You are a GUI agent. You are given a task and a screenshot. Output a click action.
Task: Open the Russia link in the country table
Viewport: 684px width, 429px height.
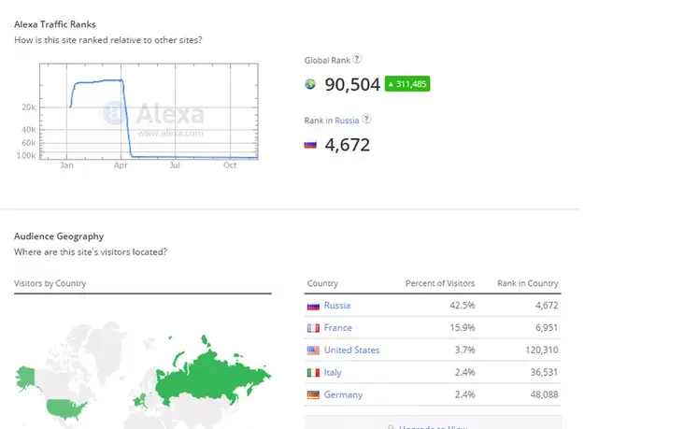[337, 306]
